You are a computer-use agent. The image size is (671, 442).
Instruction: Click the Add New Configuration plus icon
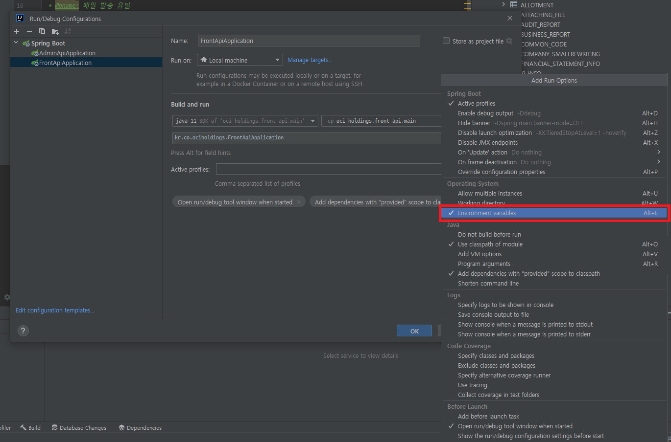click(17, 31)
